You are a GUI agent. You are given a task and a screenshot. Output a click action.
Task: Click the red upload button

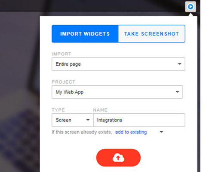[118, 158]
